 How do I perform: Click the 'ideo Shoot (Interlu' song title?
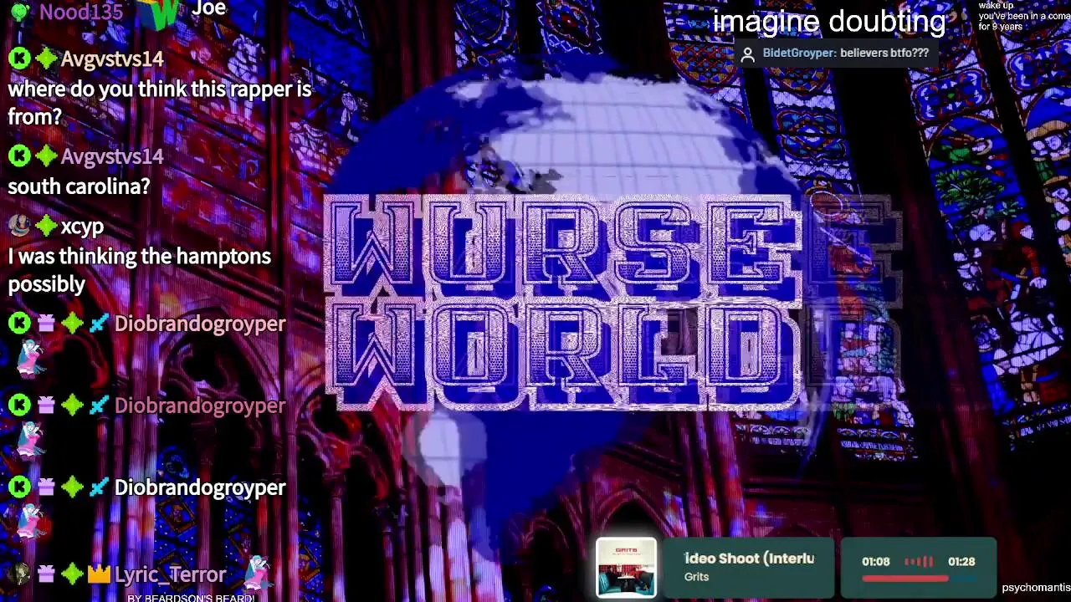[x=749, y=559]
